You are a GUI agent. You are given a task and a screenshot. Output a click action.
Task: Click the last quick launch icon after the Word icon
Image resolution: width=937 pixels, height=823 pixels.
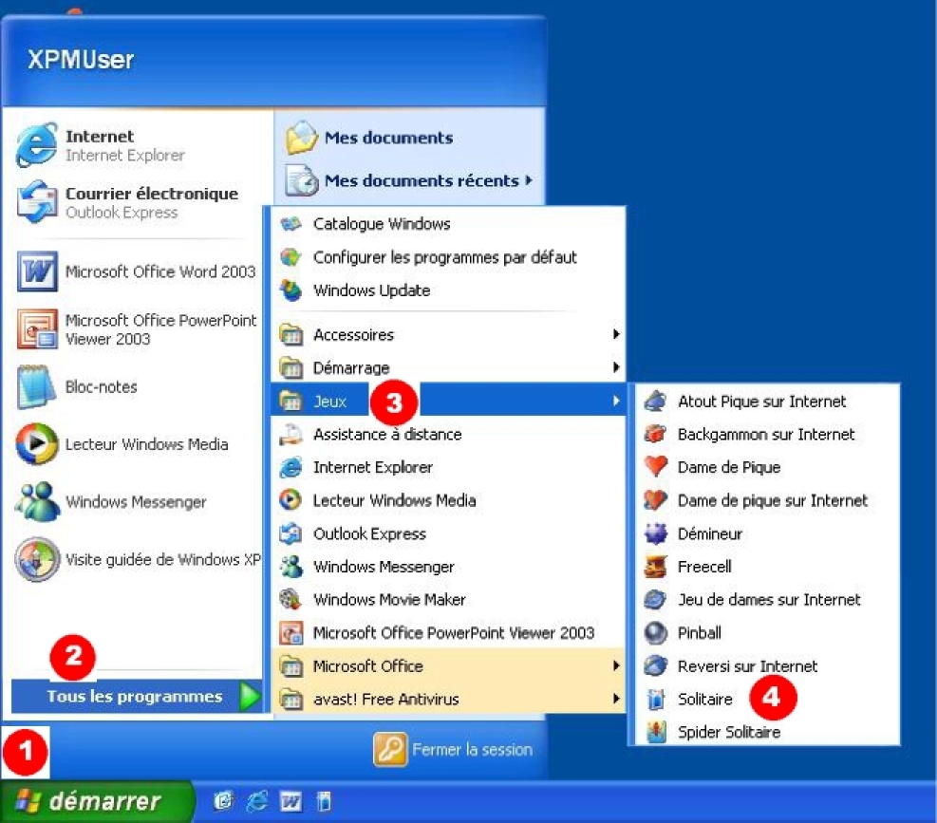click(324, 801)
